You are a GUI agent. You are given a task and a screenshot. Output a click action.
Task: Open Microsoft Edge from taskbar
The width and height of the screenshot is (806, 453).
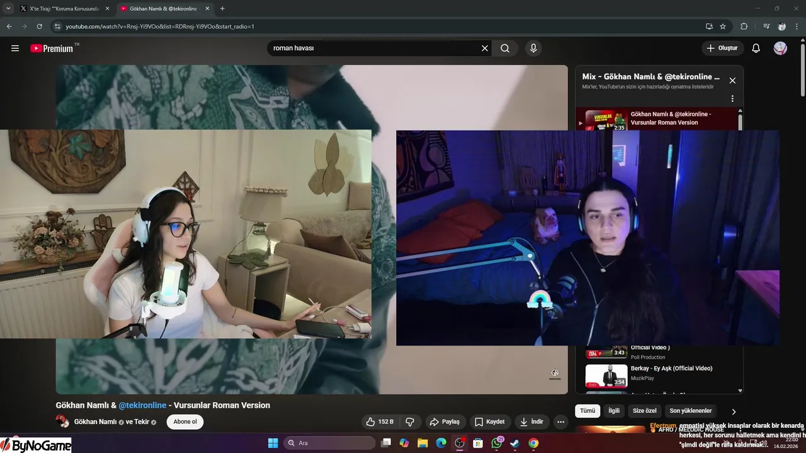[x=441, y=443]
